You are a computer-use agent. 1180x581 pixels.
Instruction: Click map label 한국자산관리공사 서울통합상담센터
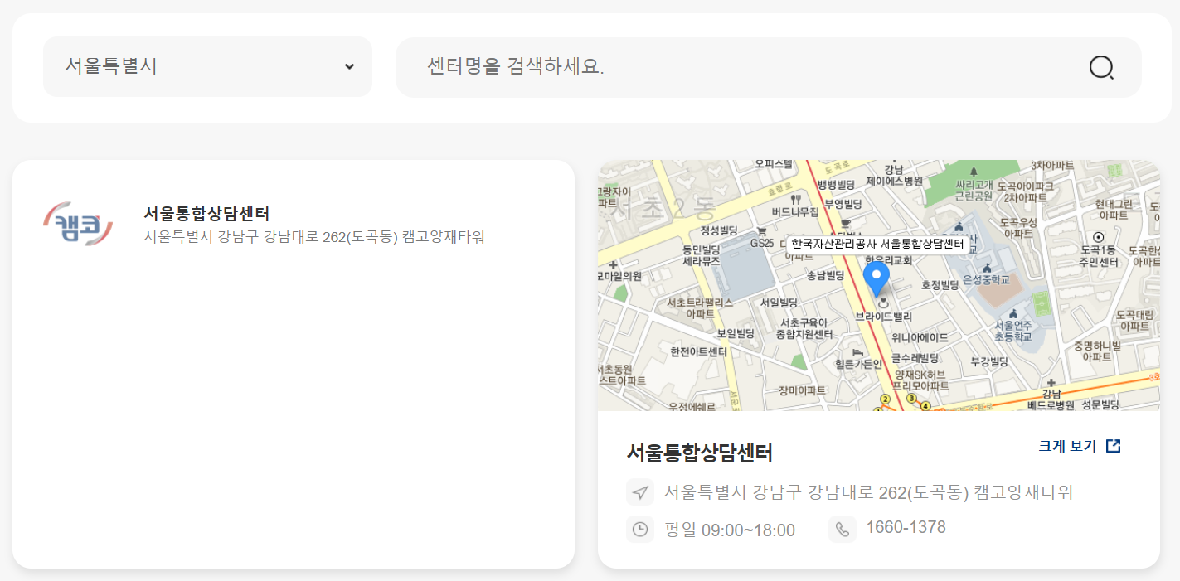(877, 244)
